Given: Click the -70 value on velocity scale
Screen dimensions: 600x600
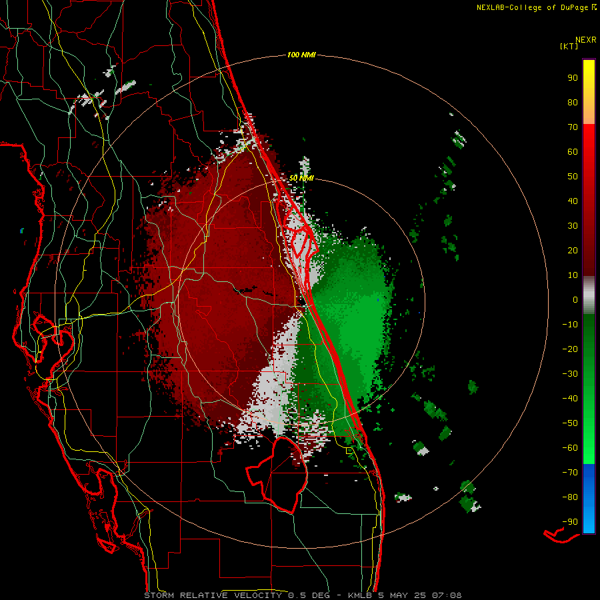Looking at the screenshot, I should pyautogui.click(x=570, y=473).
